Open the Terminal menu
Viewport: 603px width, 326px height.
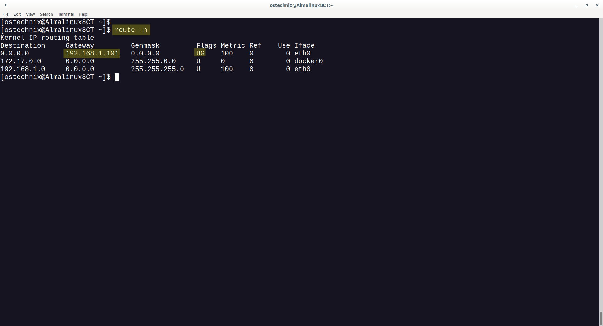pyautogui.click(x=66, y=14)
